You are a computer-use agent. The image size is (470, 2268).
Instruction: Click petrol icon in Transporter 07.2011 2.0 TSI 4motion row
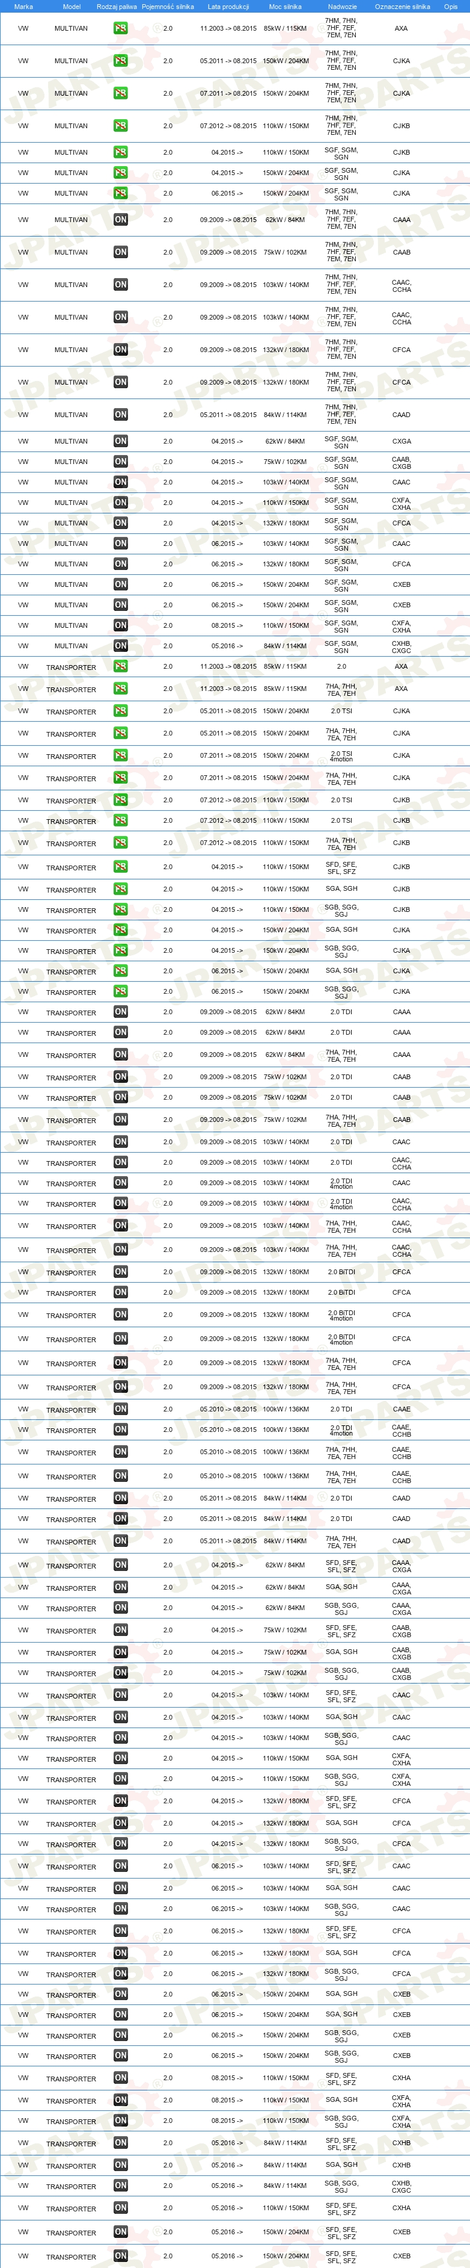[x=120, y=755]
